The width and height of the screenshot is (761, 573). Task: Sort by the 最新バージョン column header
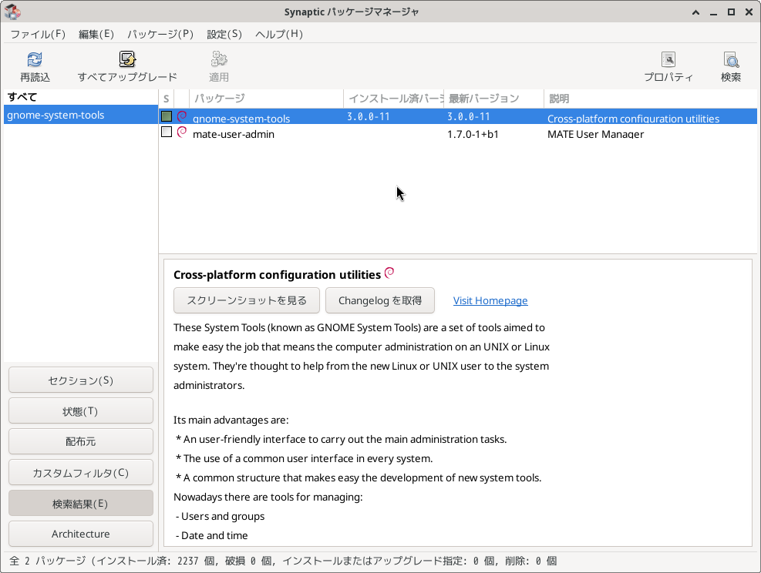493,99
